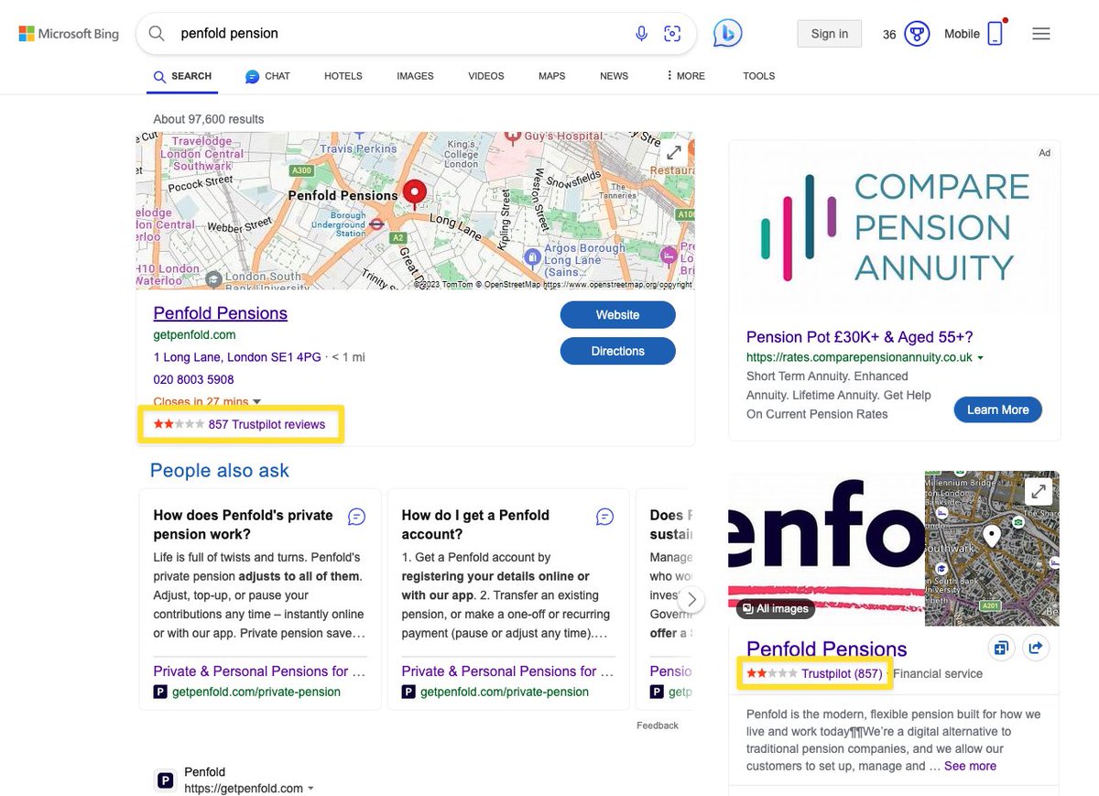Click How does Penfold's private pension work

243,525
